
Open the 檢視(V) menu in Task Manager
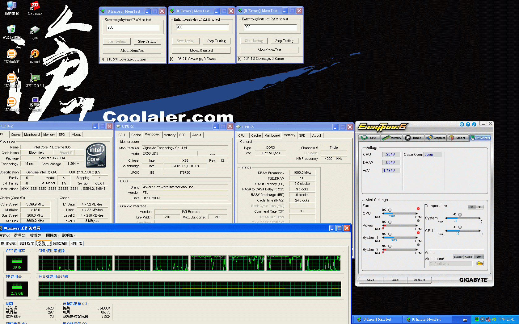[36, 235]
